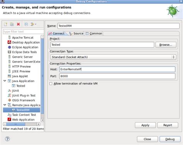Open help with the question mark icon

(7, 139)
